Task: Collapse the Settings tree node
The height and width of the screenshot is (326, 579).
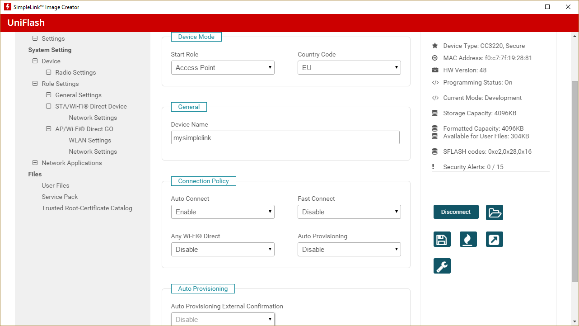Action: [x=35, y=38]
